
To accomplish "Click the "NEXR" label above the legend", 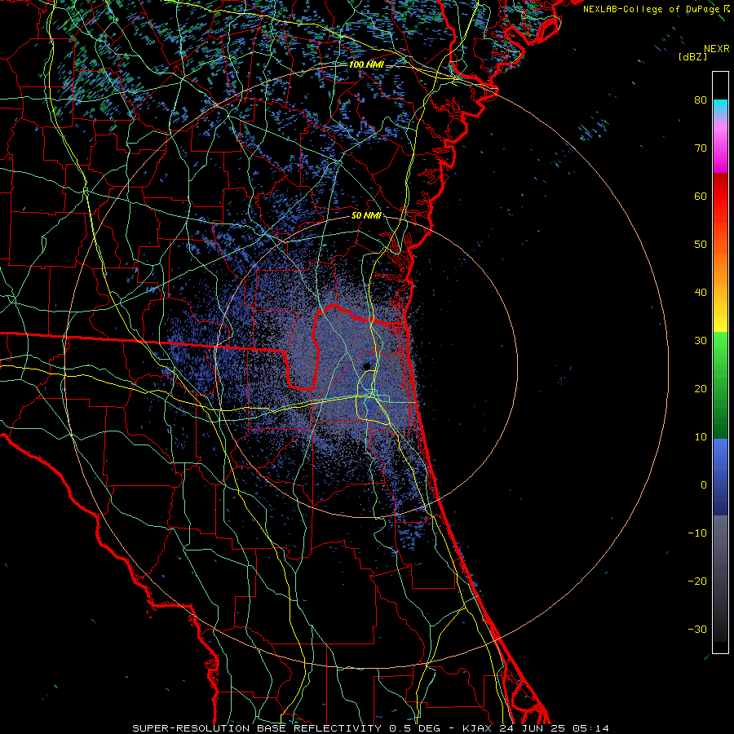I will [x=716, y=49].
